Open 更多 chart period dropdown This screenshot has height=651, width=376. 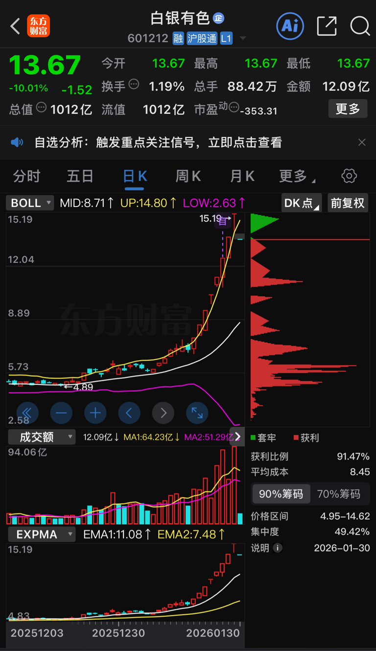(x=297, y=176)
